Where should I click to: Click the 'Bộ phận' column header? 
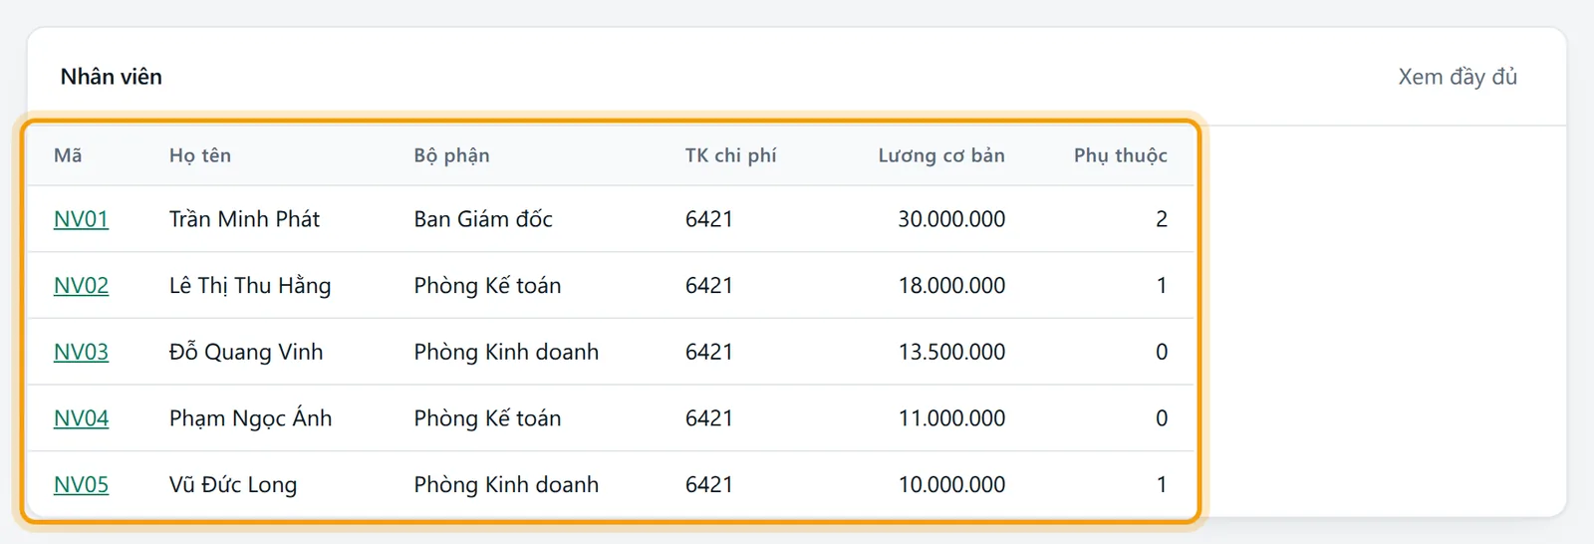[451, 155]
